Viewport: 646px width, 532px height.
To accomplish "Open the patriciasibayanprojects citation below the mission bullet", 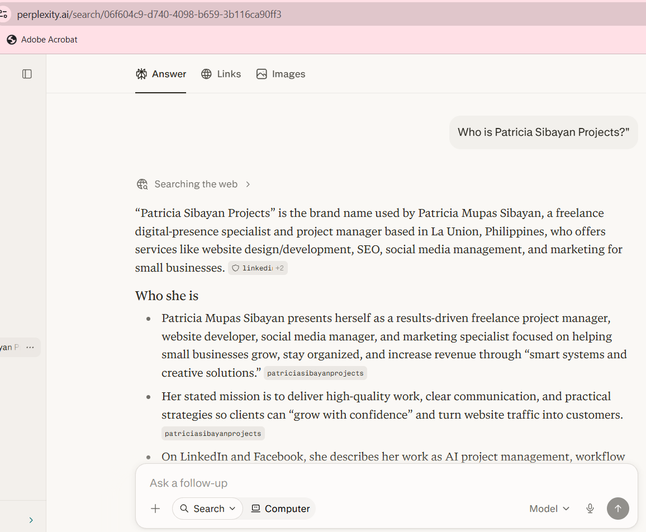I will pos(213,434).
